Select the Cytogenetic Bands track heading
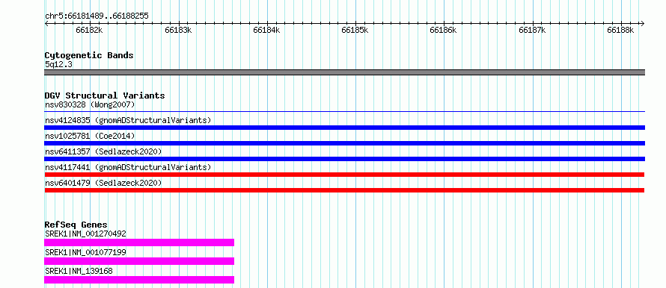The image size is (666, 288). [x=89, y=55]
